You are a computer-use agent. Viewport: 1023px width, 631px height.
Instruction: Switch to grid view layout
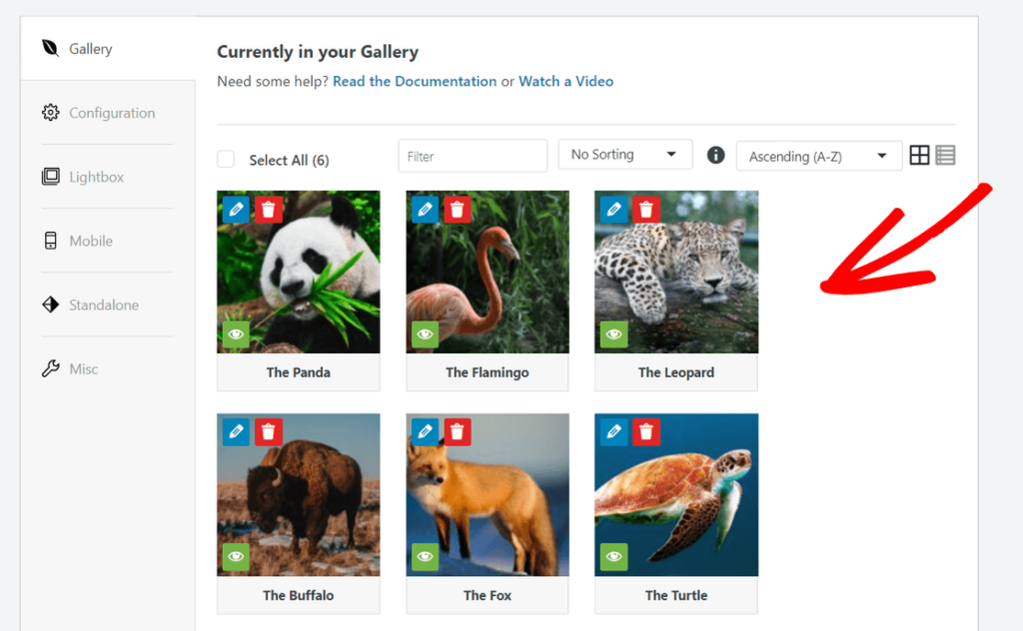[919, 155]
